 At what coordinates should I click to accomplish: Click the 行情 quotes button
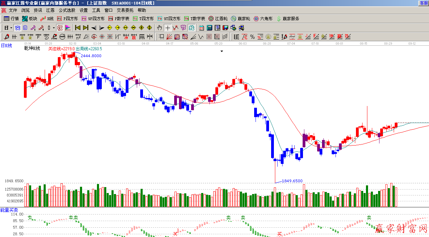[x=11, y=19]
